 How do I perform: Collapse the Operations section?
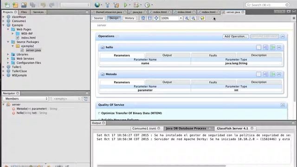coord(283,36)
